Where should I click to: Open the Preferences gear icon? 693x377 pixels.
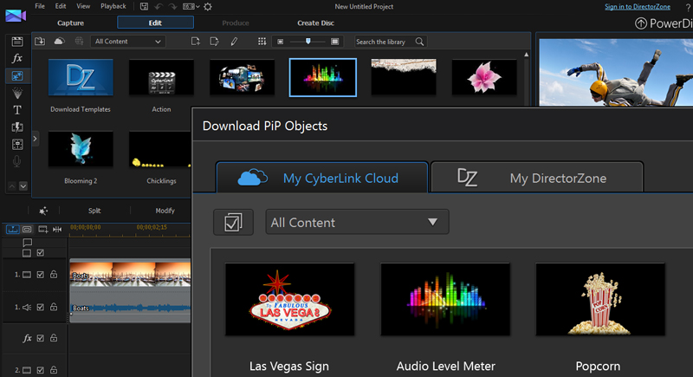pos(208,7)
